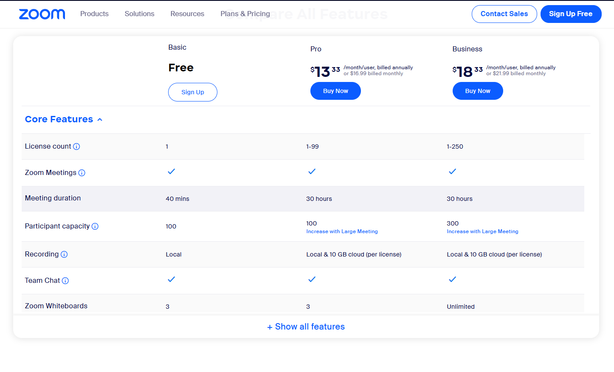Open Pro plan's Increase with Large Meeting link
The width and height of the screenshot is (614, 372).
tap(342, 231)
